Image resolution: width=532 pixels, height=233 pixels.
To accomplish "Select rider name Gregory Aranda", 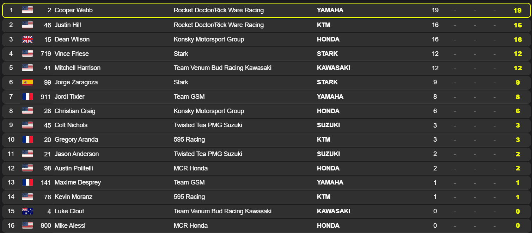I will tap(76, 140).
